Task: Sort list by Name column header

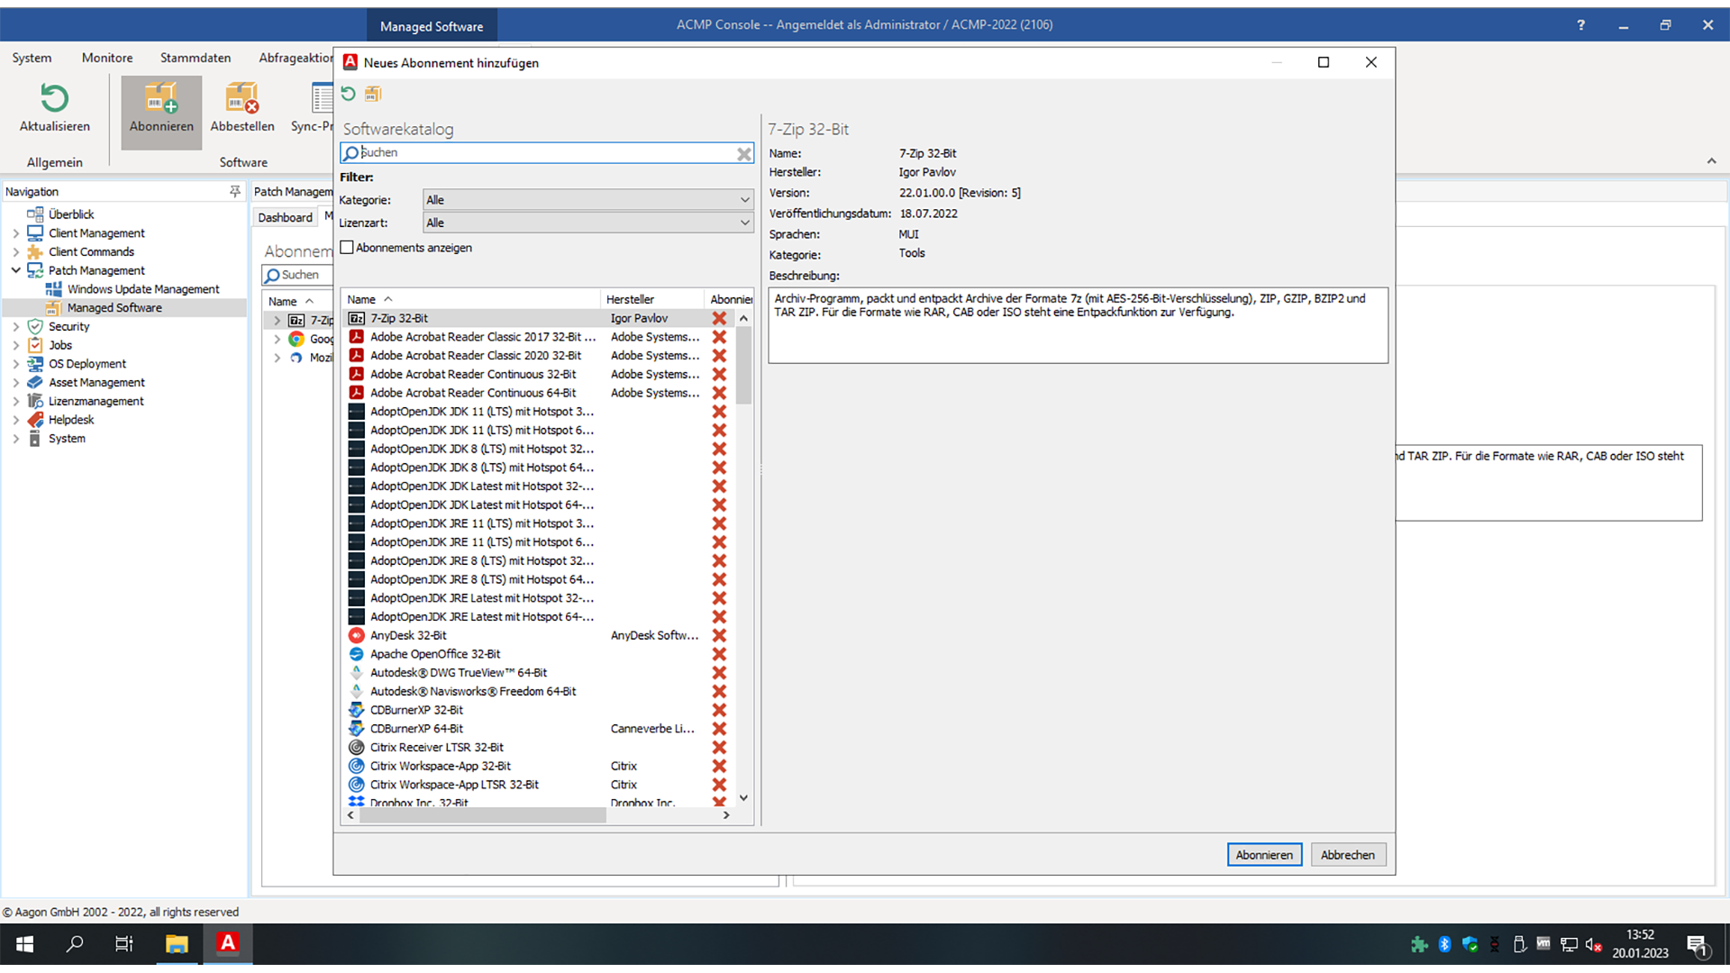Action: tap(472, 299)
